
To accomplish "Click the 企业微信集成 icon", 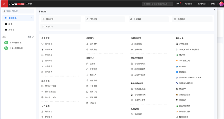I will coord(177,106).
